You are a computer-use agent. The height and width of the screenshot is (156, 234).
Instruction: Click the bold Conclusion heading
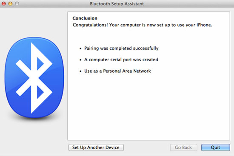(85, 18)
